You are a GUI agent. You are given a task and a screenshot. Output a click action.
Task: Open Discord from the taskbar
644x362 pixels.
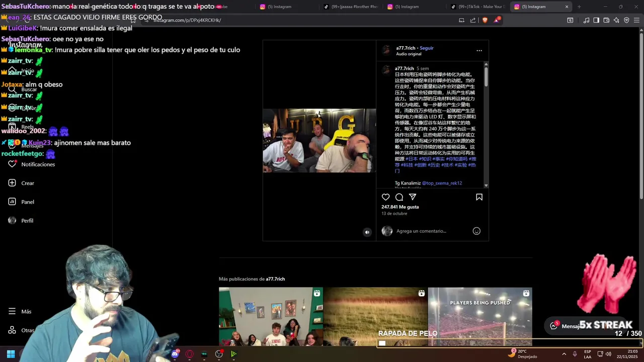pos(175,354)
